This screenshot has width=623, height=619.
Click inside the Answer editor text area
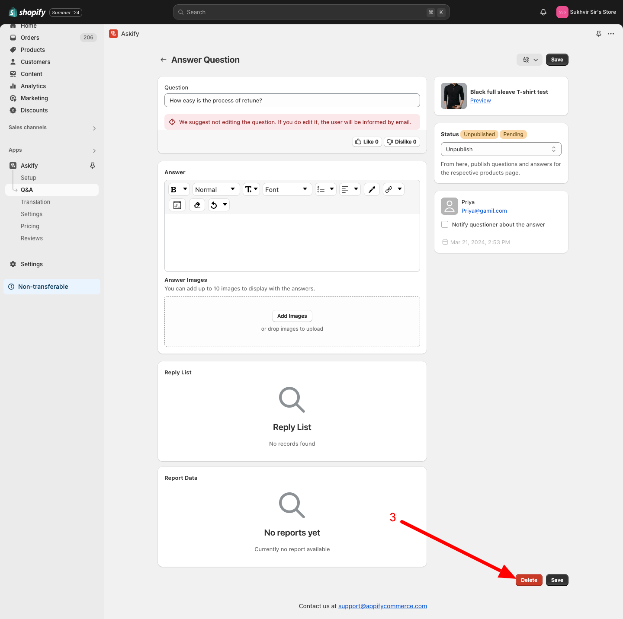point(292,242)
